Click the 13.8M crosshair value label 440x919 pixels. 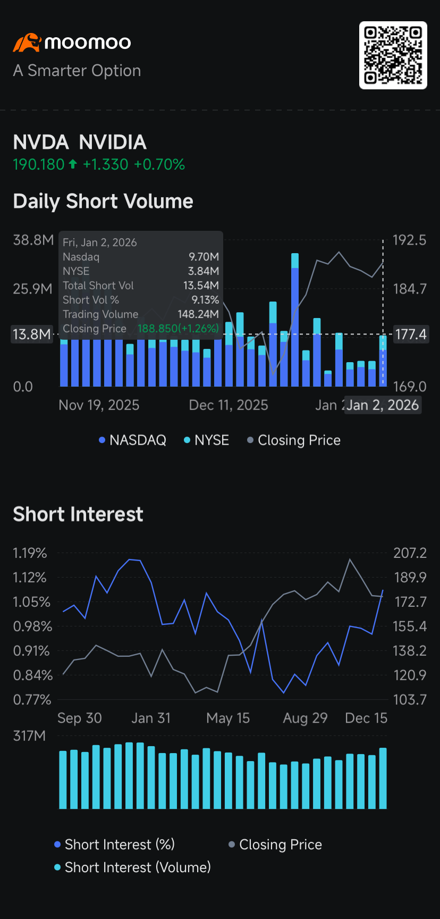click(x=32, y=335)
